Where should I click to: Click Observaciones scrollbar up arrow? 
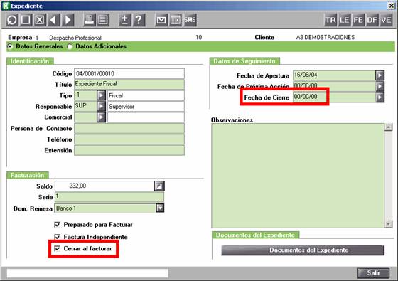(388, 127)
